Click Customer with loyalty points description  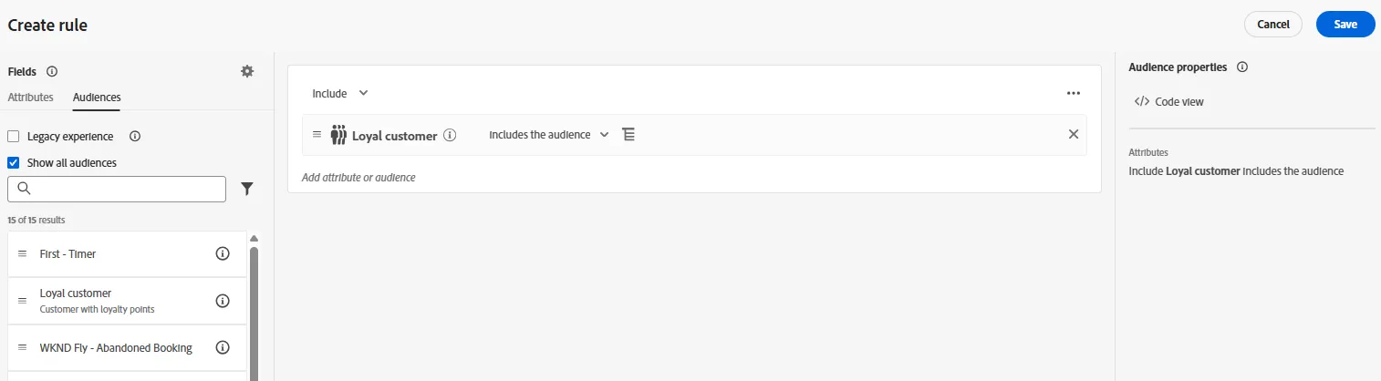tap(97, 309)
